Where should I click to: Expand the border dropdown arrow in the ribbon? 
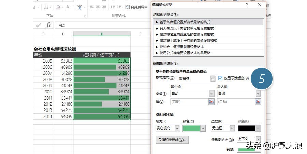coord(50,7)
